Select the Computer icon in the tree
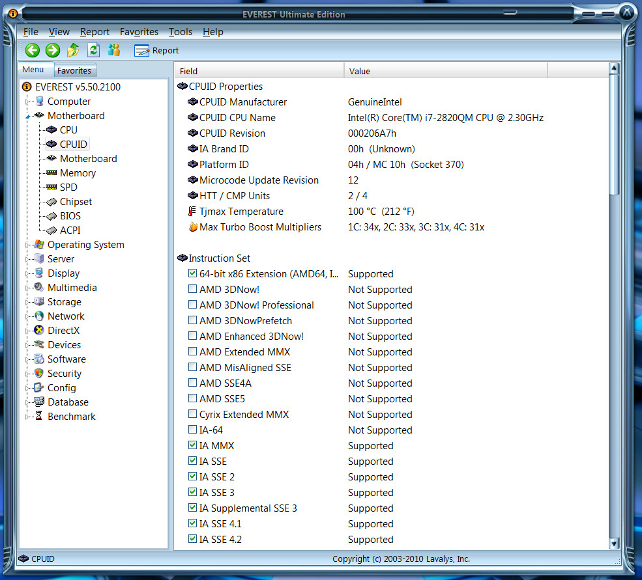Viewport: 642px width, 580px height. pyautogui.click(x=39, y=101)
